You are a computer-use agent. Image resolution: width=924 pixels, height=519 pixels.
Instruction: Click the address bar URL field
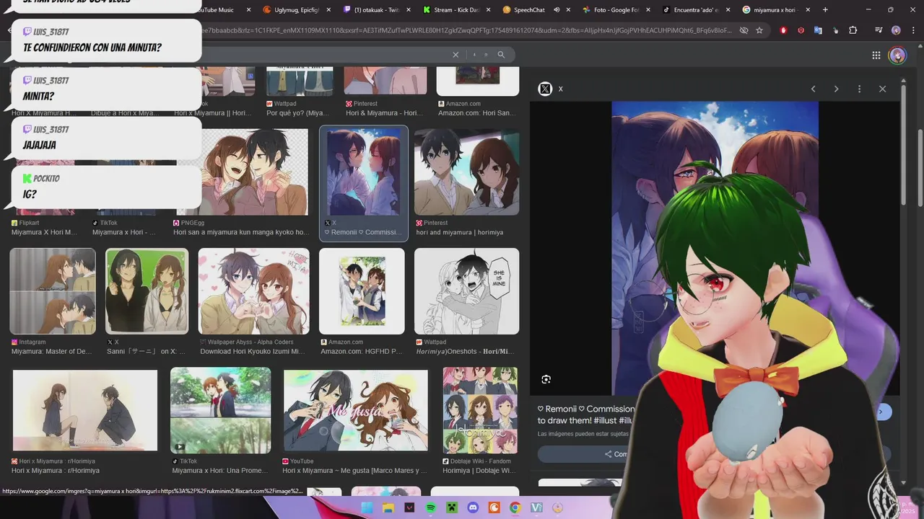click(x=462, y=30)
